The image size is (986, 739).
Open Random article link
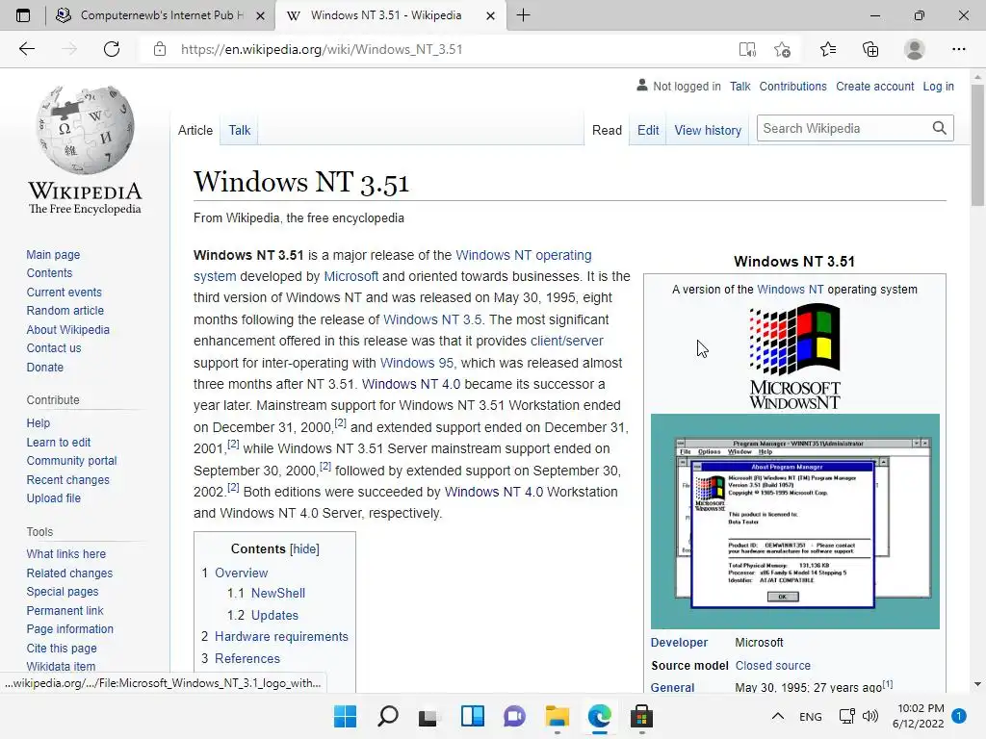point(65,311)
